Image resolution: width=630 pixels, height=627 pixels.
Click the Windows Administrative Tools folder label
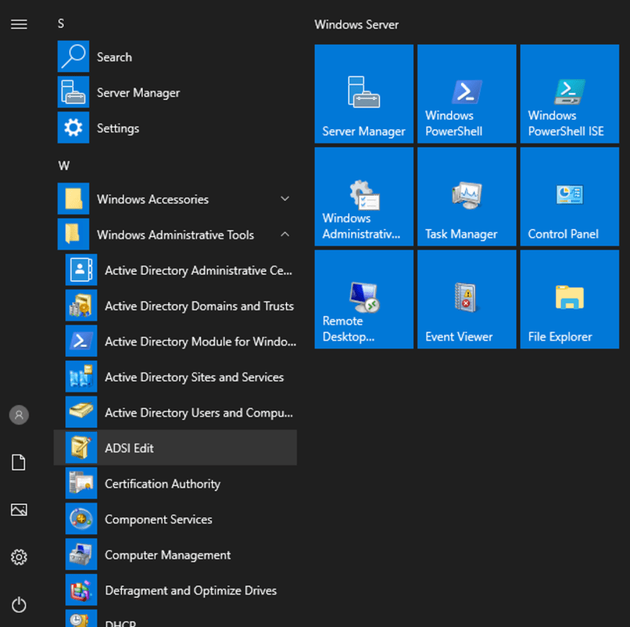click(176, 235)
